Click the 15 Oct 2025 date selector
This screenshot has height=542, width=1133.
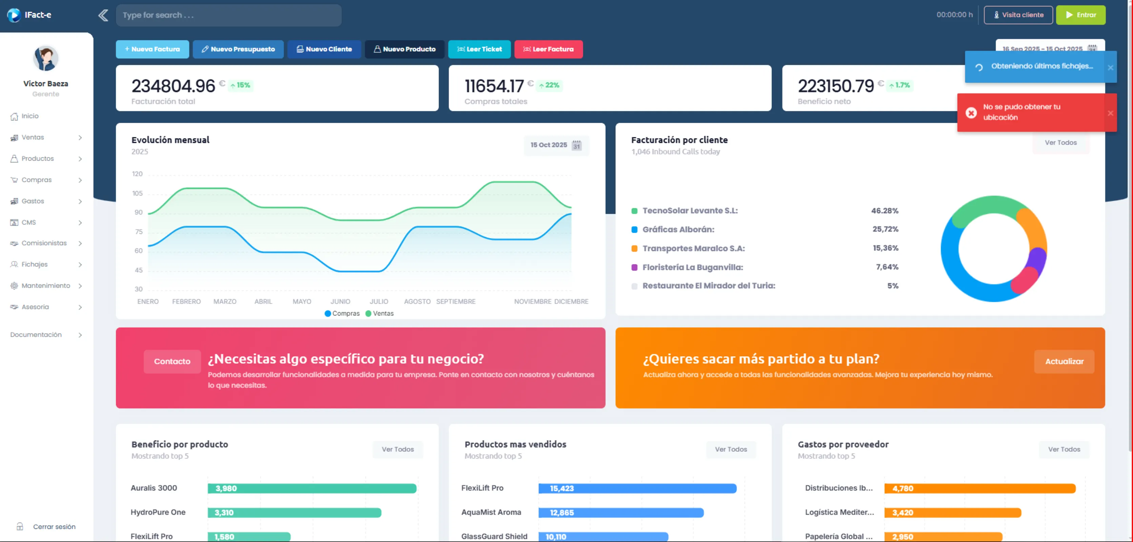[x=557, y=145]
